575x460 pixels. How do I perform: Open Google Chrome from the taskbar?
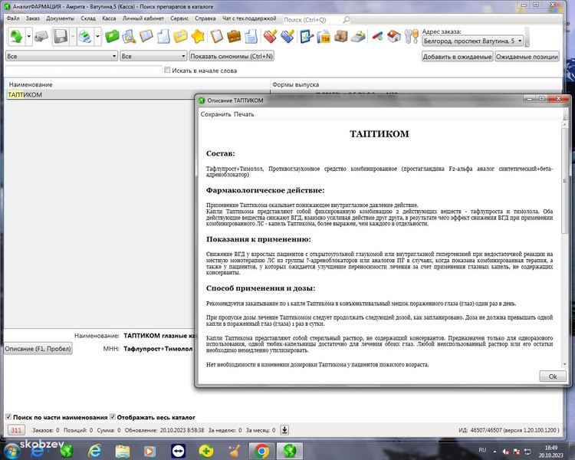[x=261, y=450]
